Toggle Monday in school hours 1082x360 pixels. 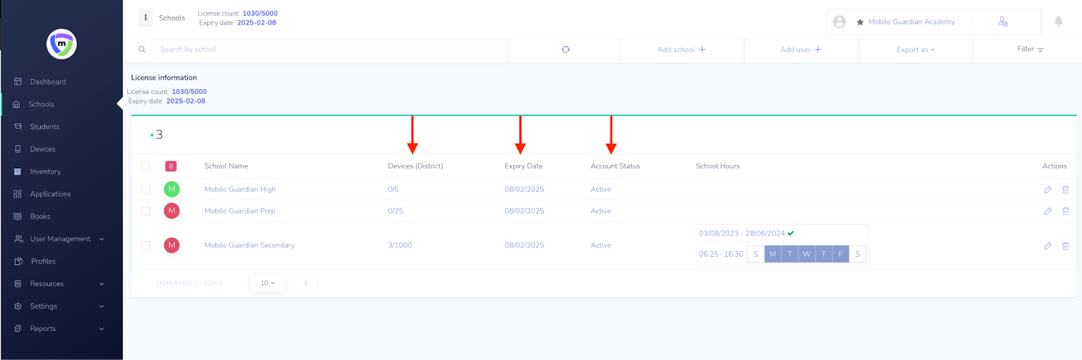(773, 254)
